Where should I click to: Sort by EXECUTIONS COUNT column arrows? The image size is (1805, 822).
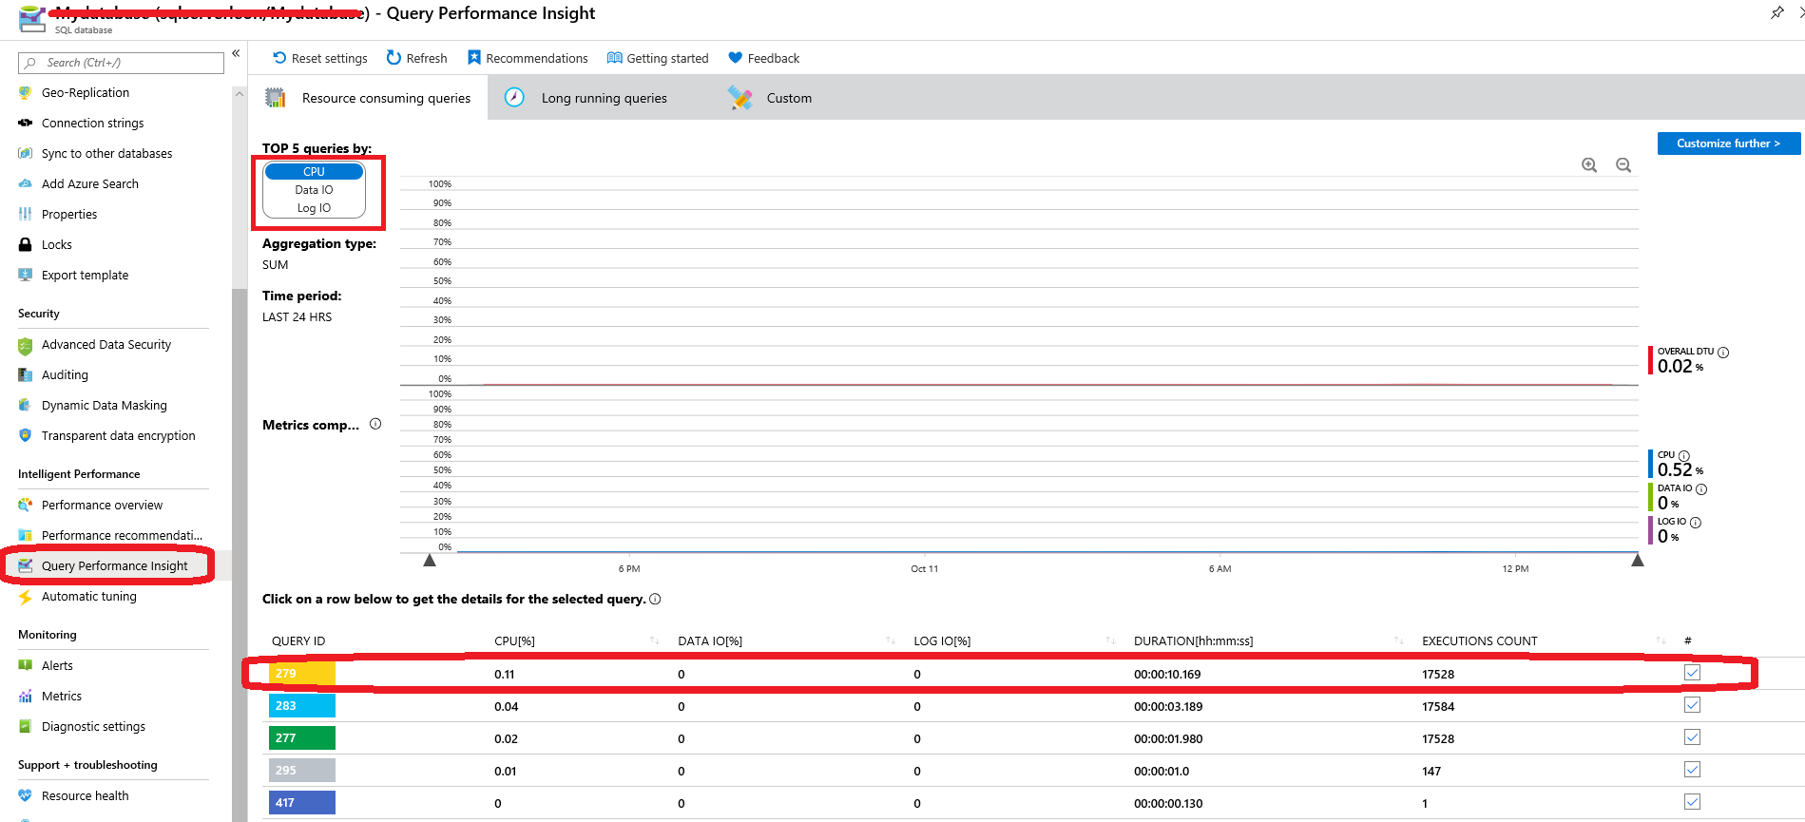[x=1661, y=640]
